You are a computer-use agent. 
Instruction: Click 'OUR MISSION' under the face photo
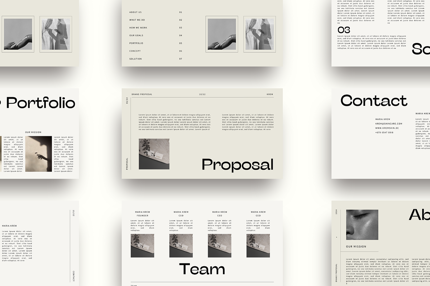coord(356,247)
